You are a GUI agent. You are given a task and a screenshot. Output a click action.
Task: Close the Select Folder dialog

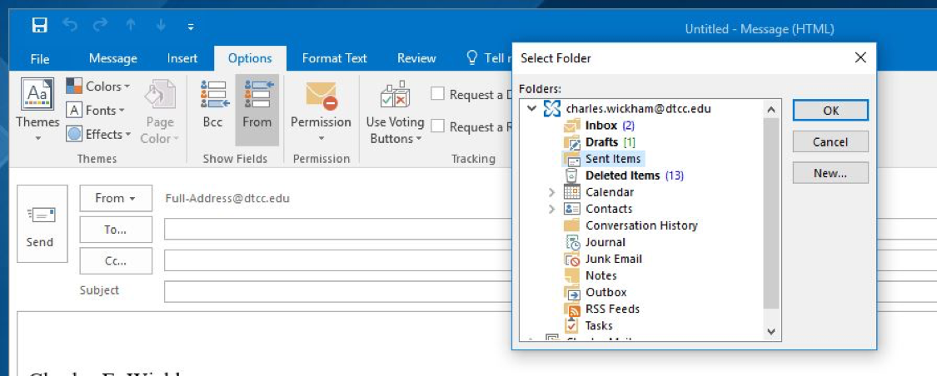pos(860,58)
